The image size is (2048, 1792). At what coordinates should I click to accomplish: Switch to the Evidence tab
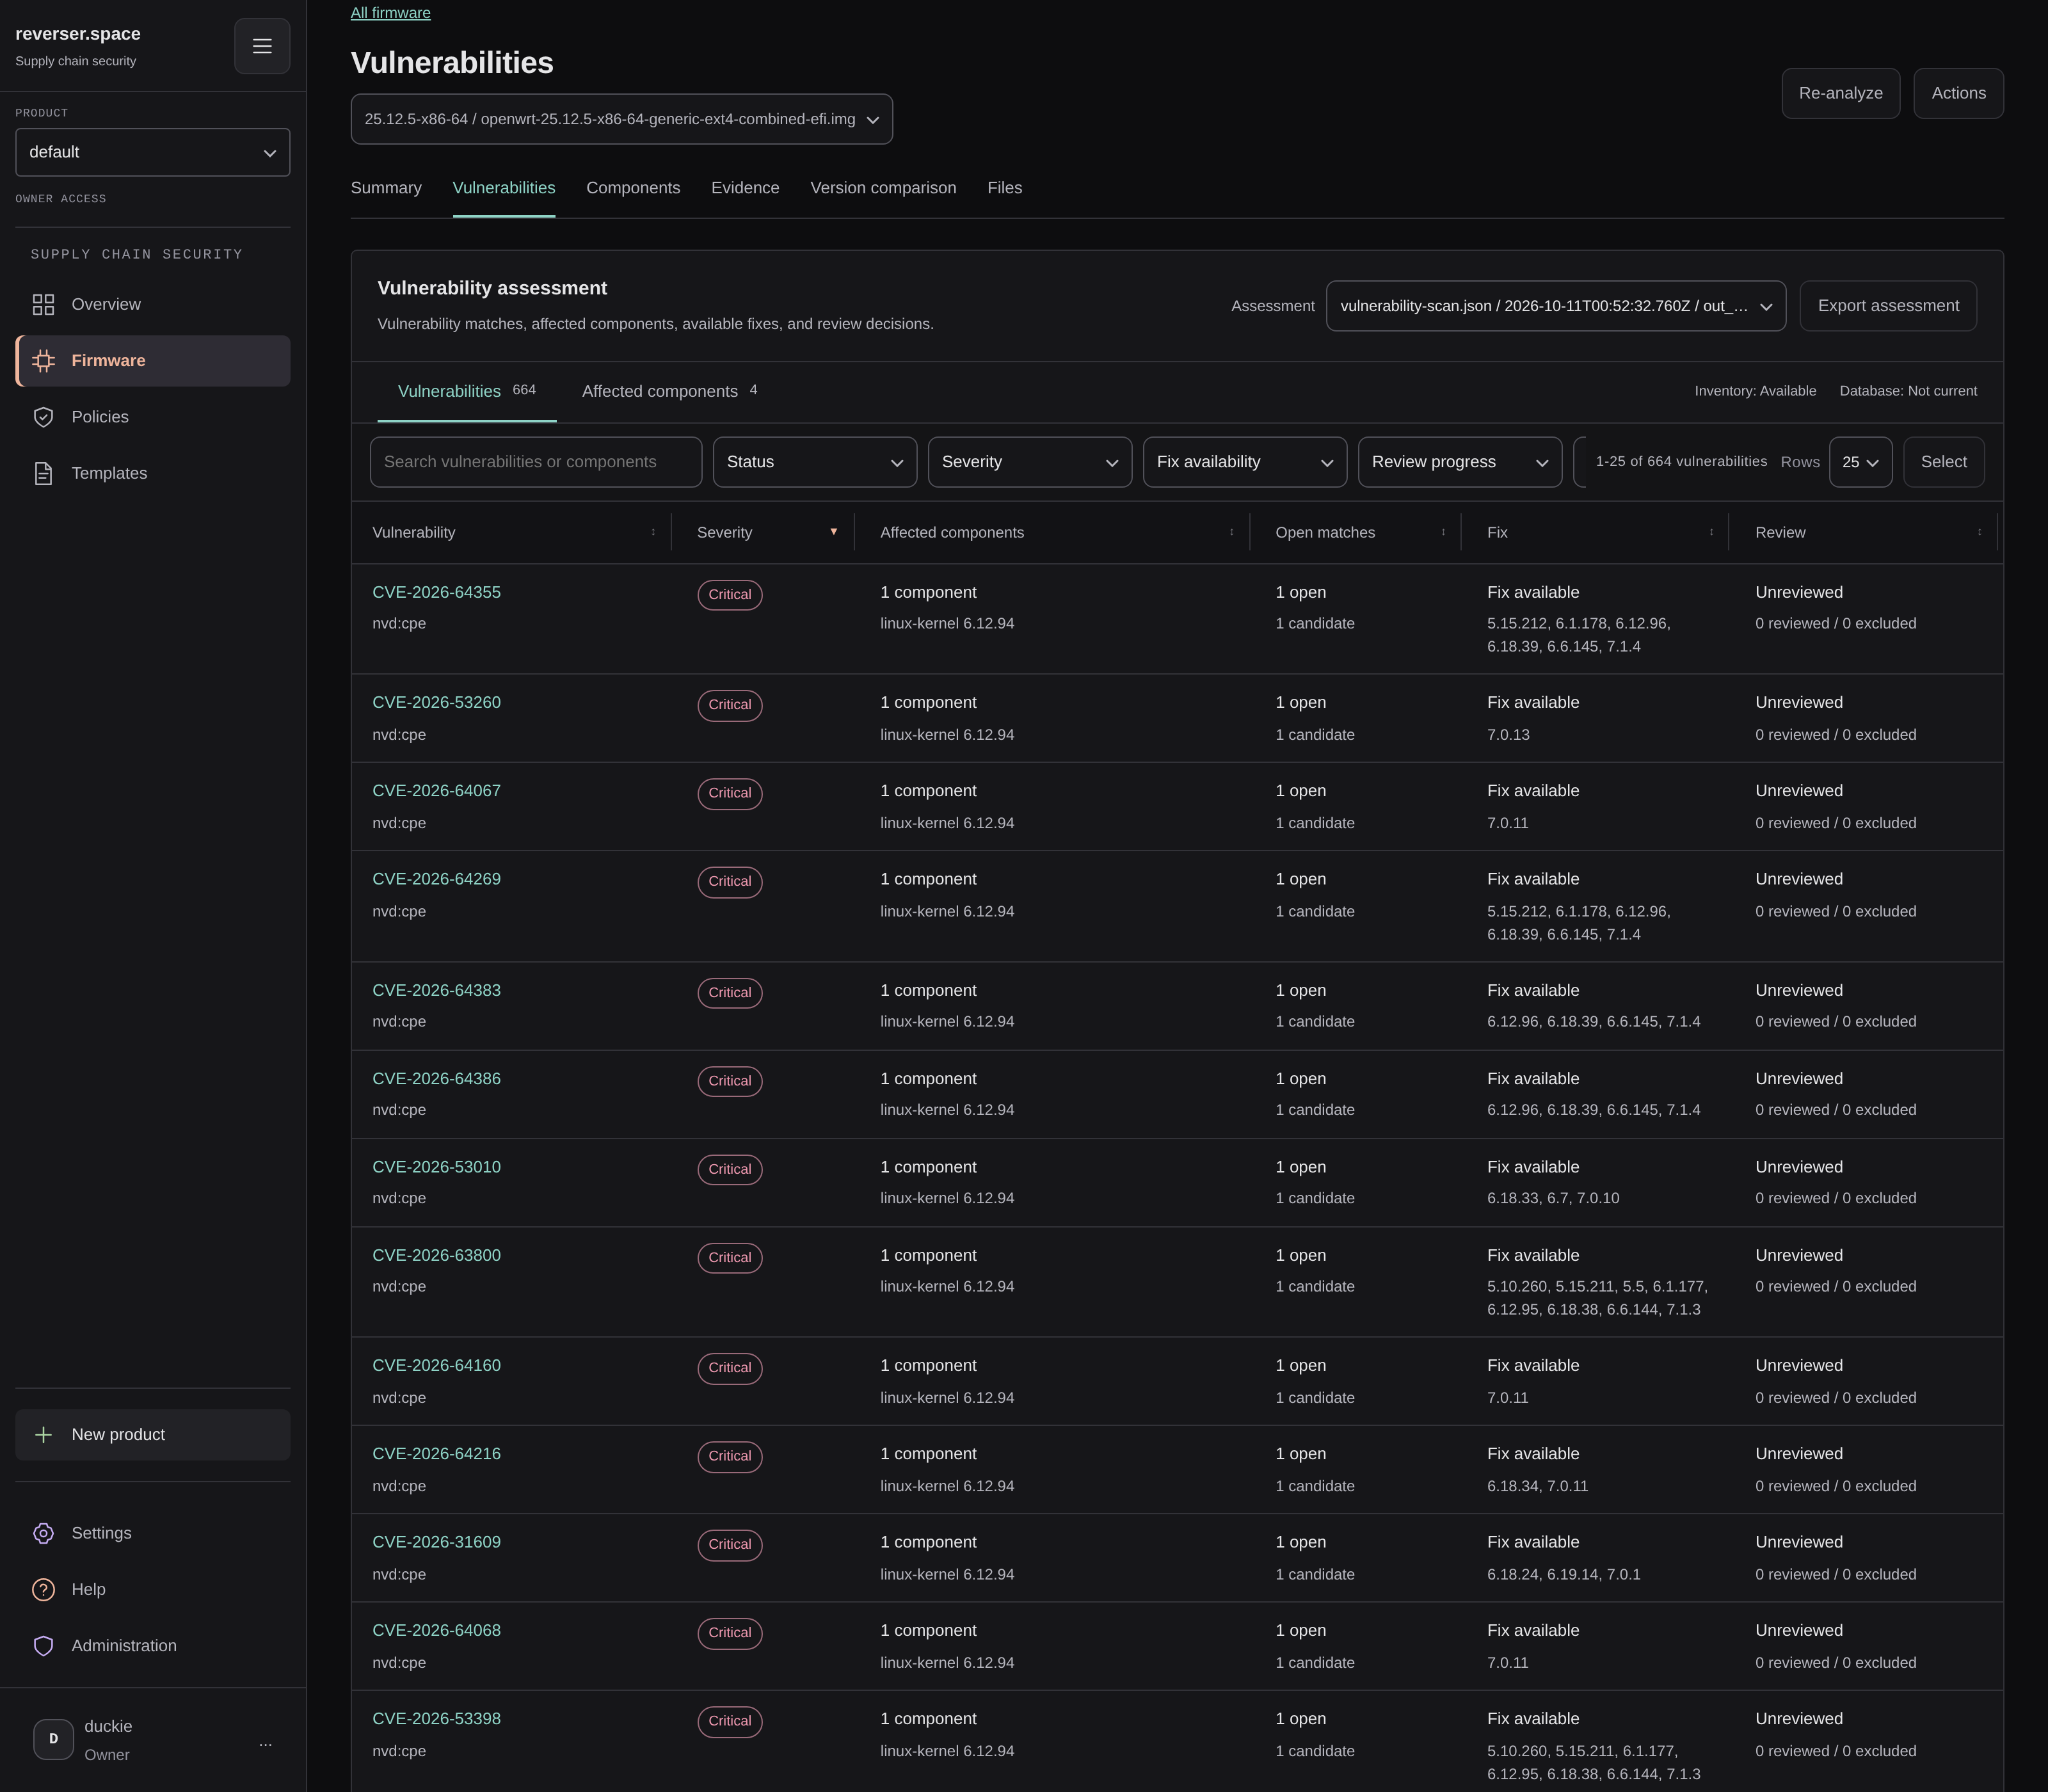coord(745,188)
